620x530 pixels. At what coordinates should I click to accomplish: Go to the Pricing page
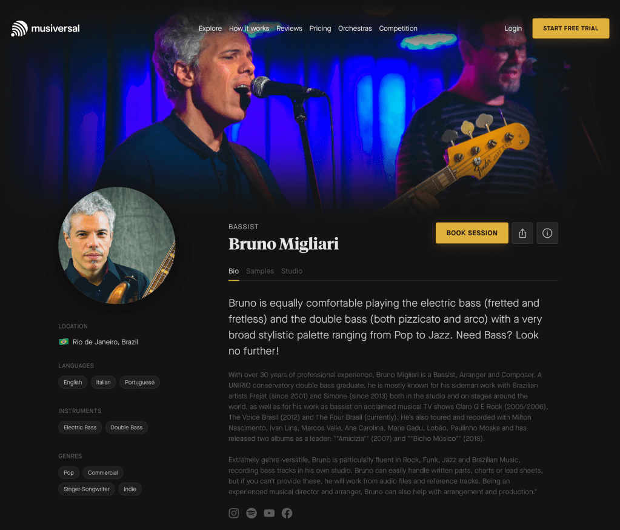(x=320, y=29)
